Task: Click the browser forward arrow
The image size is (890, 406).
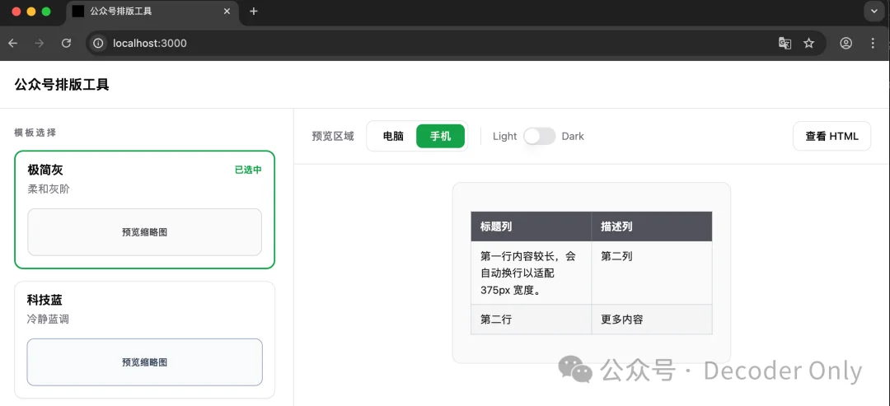Action: (x=40, y=43)
